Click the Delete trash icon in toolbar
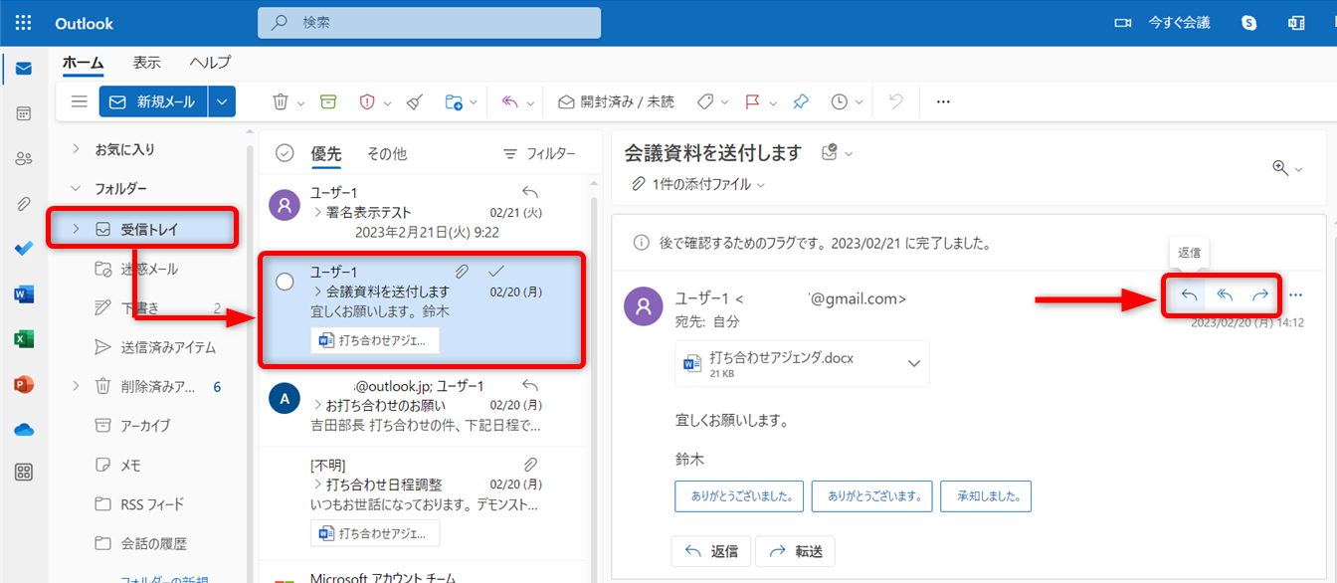Screen dimensions: 1337x583 tap(282, 101)
